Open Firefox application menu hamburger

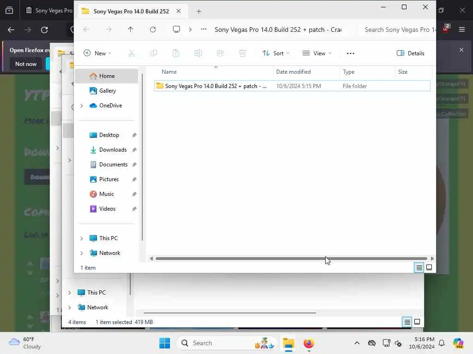462,29
